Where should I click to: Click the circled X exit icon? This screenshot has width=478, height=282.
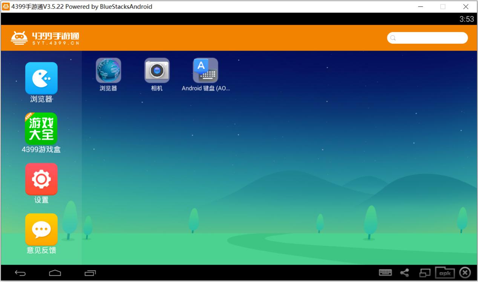click(x=465, y=273)
